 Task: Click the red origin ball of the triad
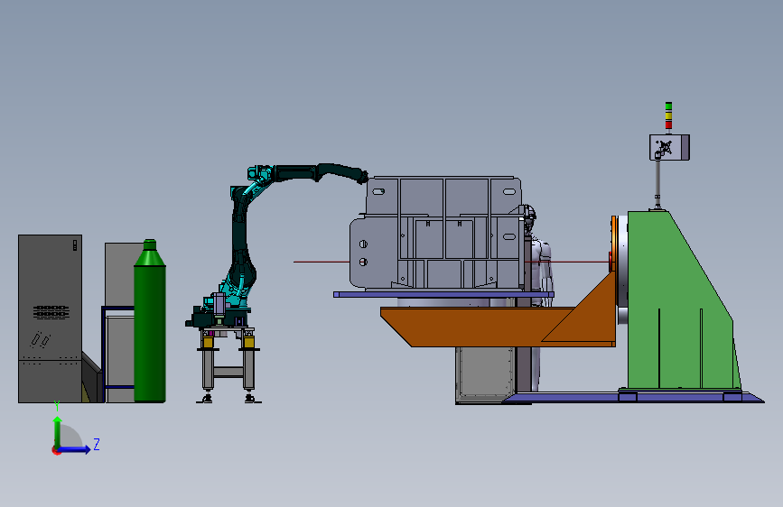55,450
